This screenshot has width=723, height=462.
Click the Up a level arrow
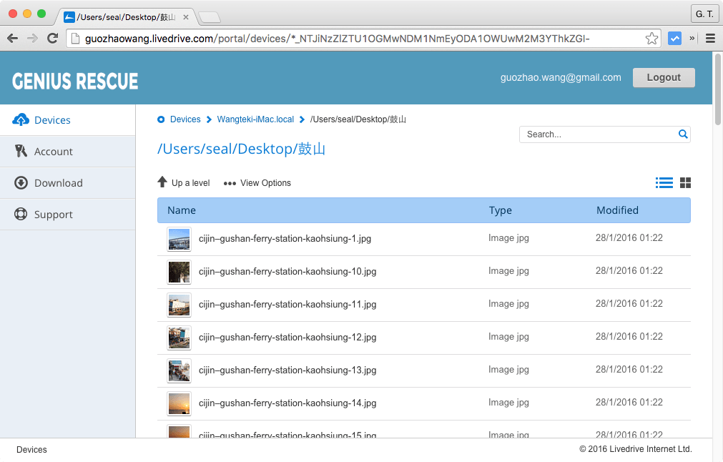163,182
